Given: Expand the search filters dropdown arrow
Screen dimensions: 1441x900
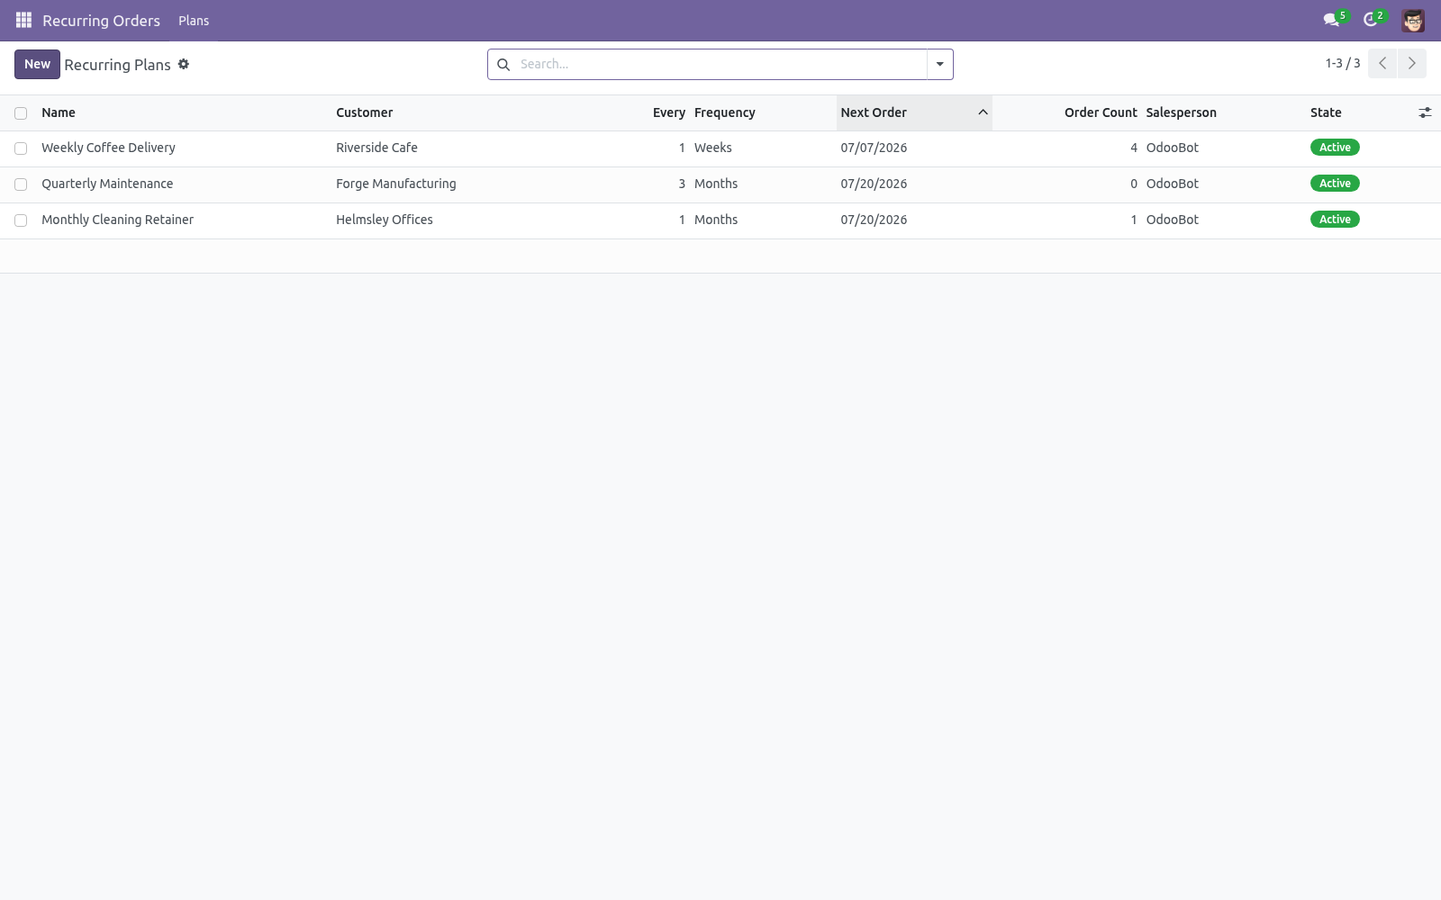Looking at the screenshot, I should tap(940, 64).
